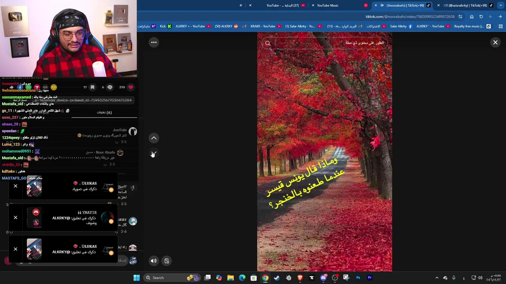Viewport: 506px width, 284px height.
Task: Open Brave browser from the taskbar
Action: [300, 278]
